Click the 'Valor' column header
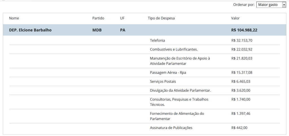289x136 pixels. 235,18
